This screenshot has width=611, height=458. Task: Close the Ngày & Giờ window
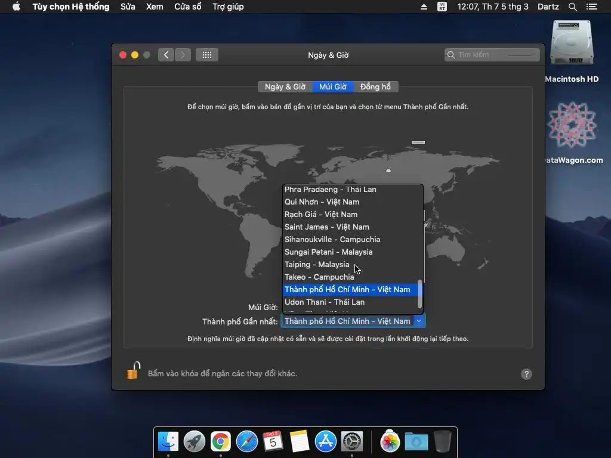123,55
